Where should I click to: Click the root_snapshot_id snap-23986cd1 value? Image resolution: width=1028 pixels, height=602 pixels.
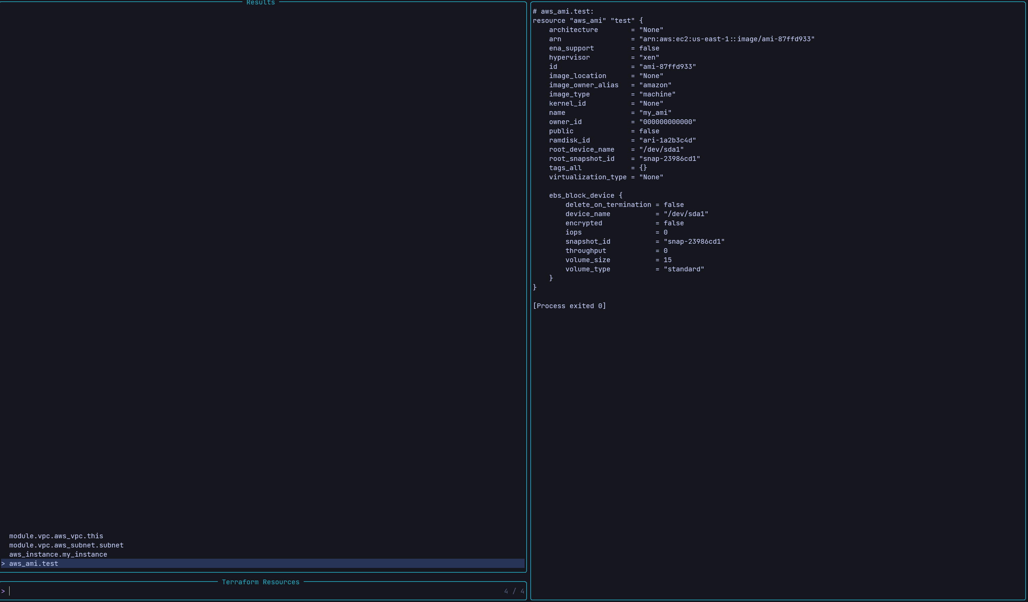(669, 159)
